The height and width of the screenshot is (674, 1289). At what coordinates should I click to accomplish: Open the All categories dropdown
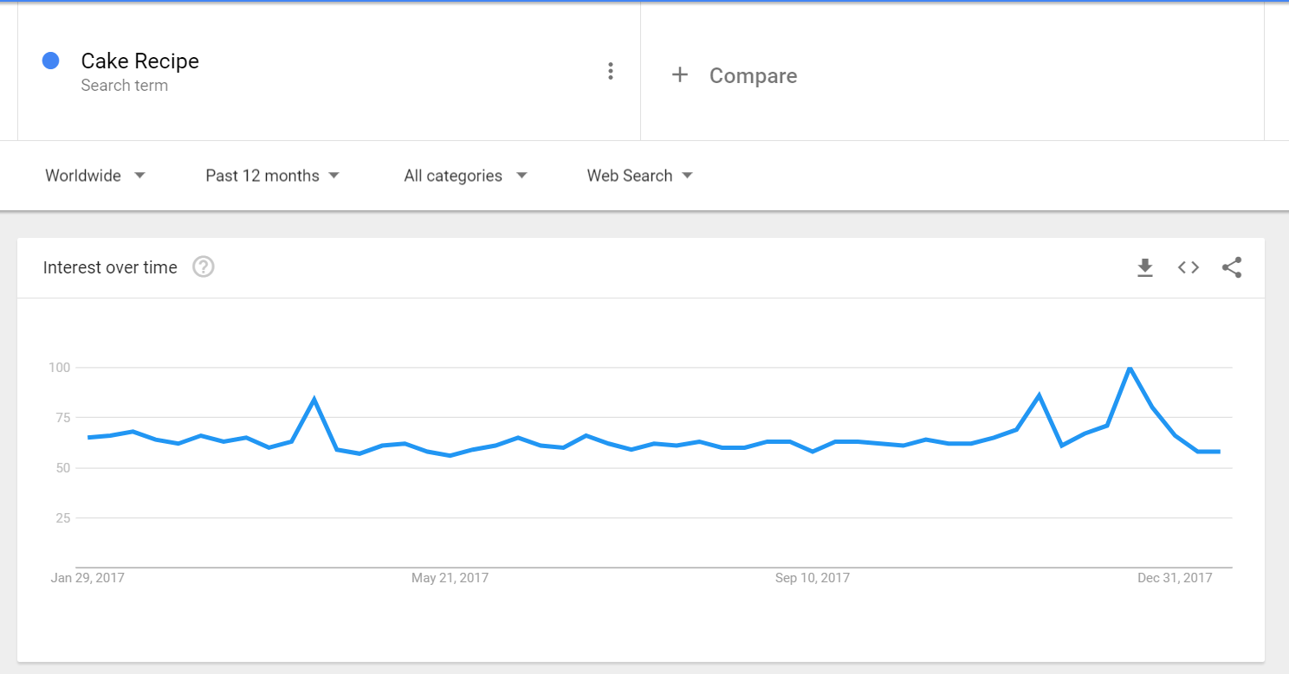(x=465, y=176)
